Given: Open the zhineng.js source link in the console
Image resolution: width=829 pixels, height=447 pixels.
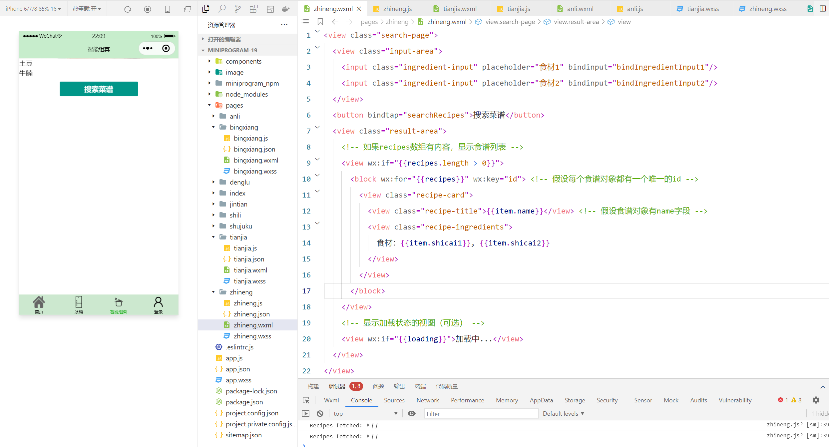Looking at the screenshot, I should click(x=797, y=424).
